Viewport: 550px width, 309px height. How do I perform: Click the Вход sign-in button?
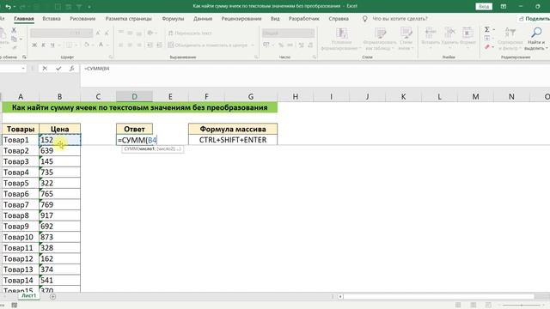(484, 6)
